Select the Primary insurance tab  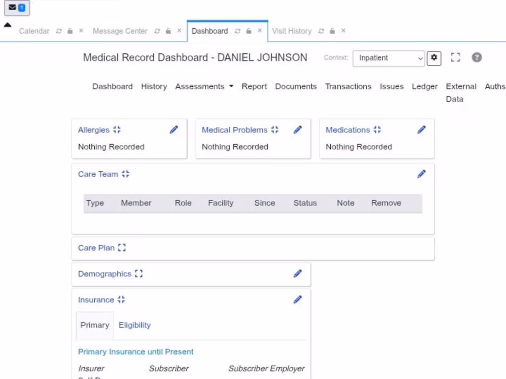pos(95,325)
